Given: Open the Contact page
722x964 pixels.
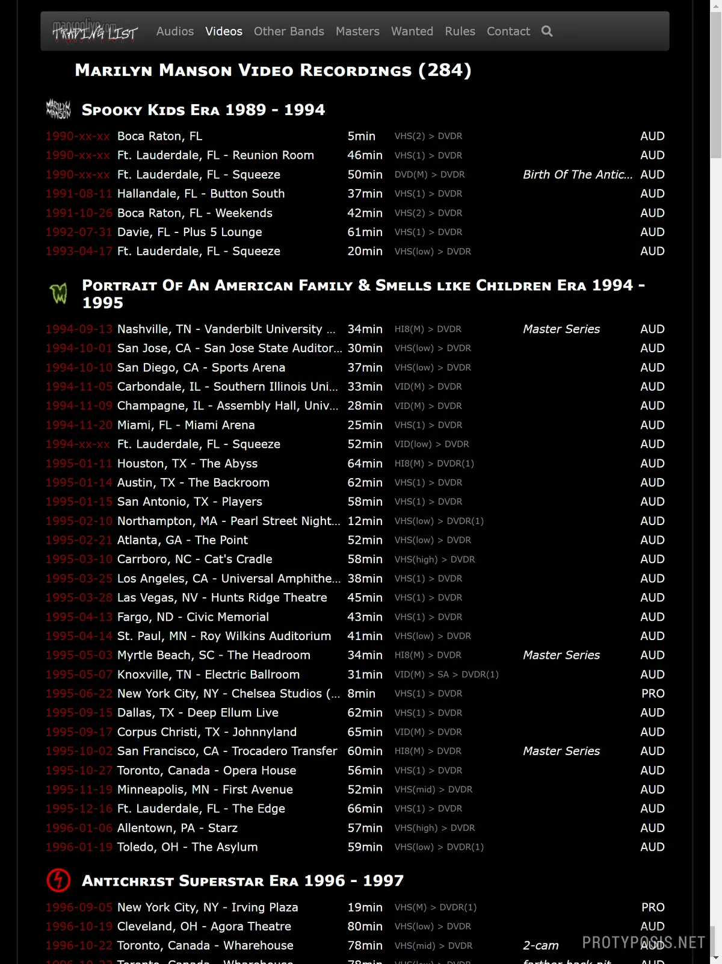Looking at the screenshot, I should point(508,31).
